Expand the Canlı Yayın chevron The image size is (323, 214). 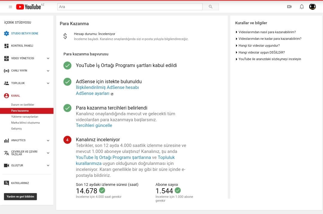pos(48,71)
